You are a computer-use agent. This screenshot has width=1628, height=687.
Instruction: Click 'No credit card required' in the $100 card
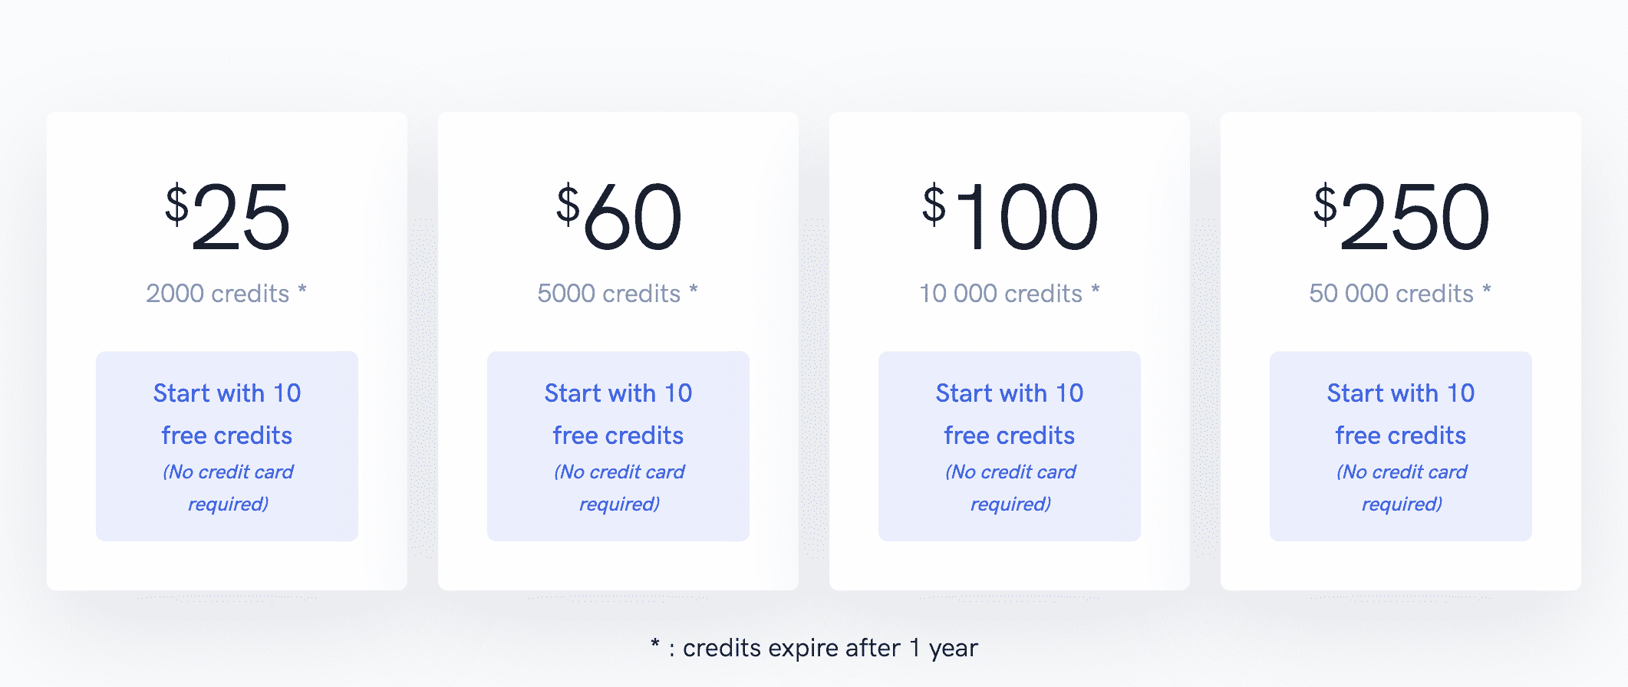(1010, 488)
